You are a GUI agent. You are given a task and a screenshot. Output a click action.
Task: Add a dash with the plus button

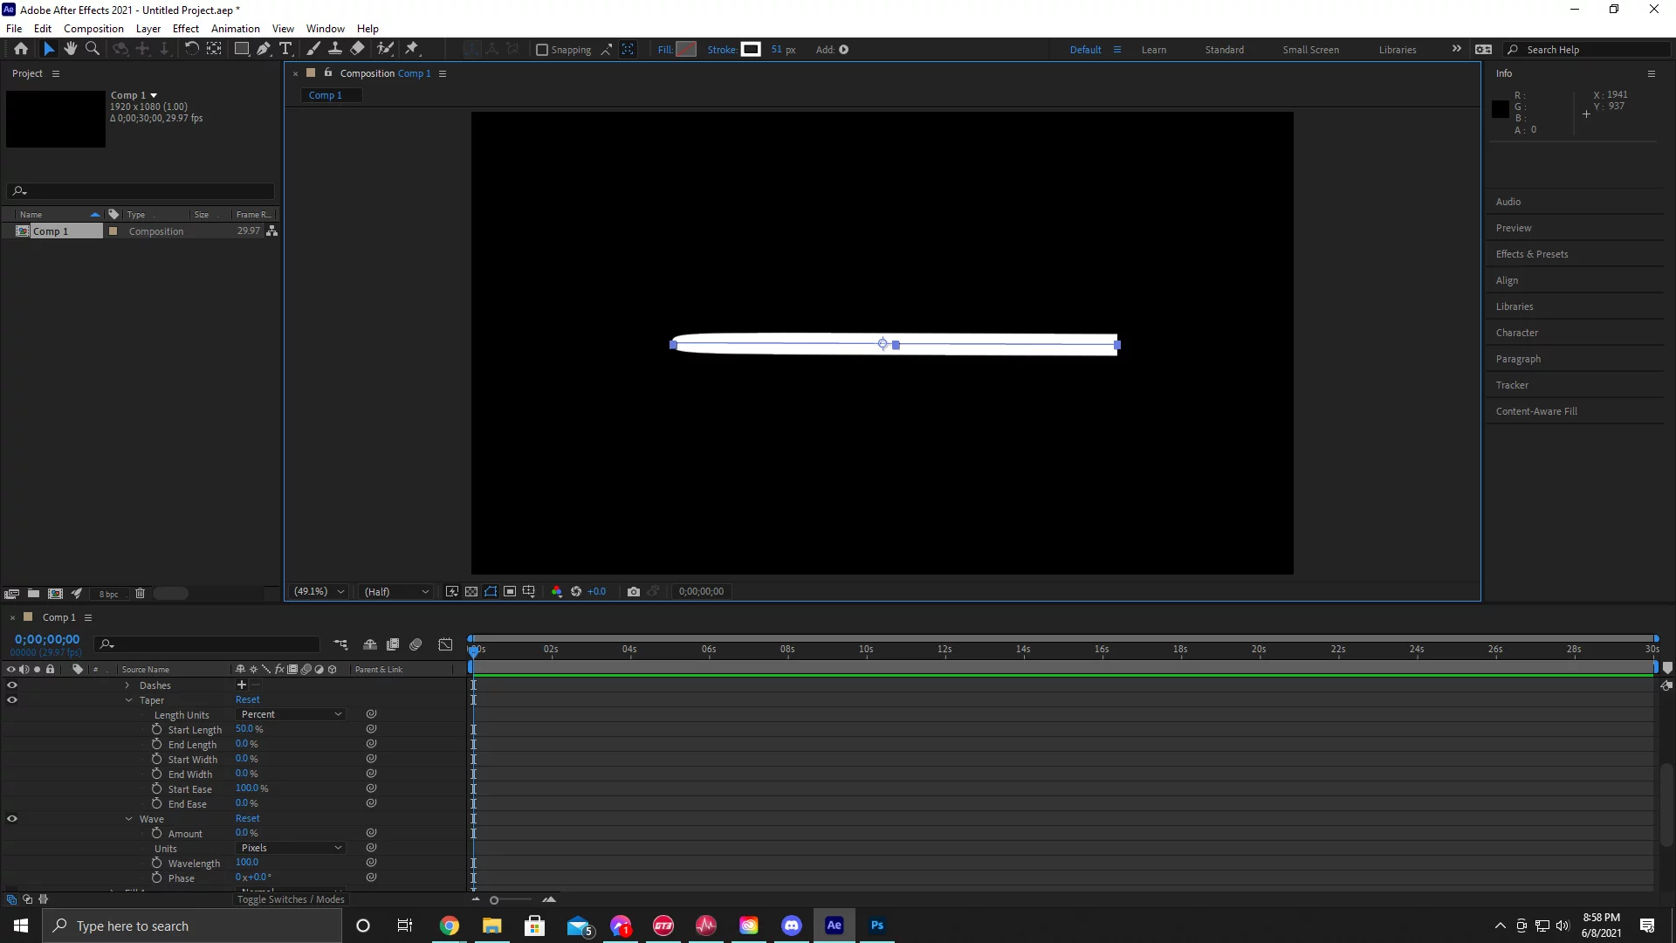[242, 685]
